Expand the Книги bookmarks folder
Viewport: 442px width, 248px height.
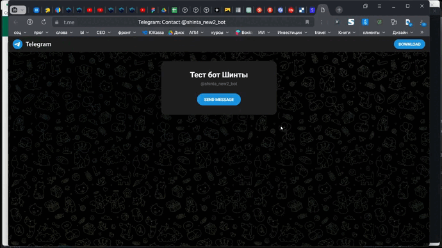347,33
